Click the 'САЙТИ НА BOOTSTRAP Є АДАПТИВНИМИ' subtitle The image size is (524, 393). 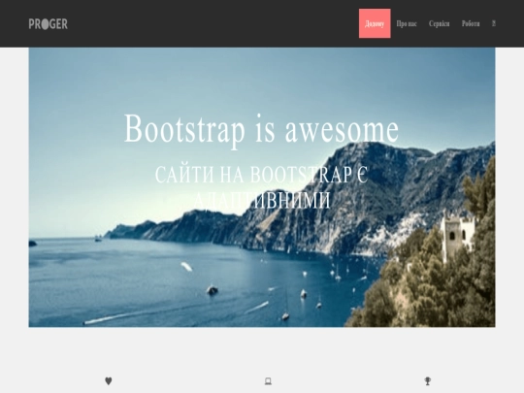click(x=262, y=187)
